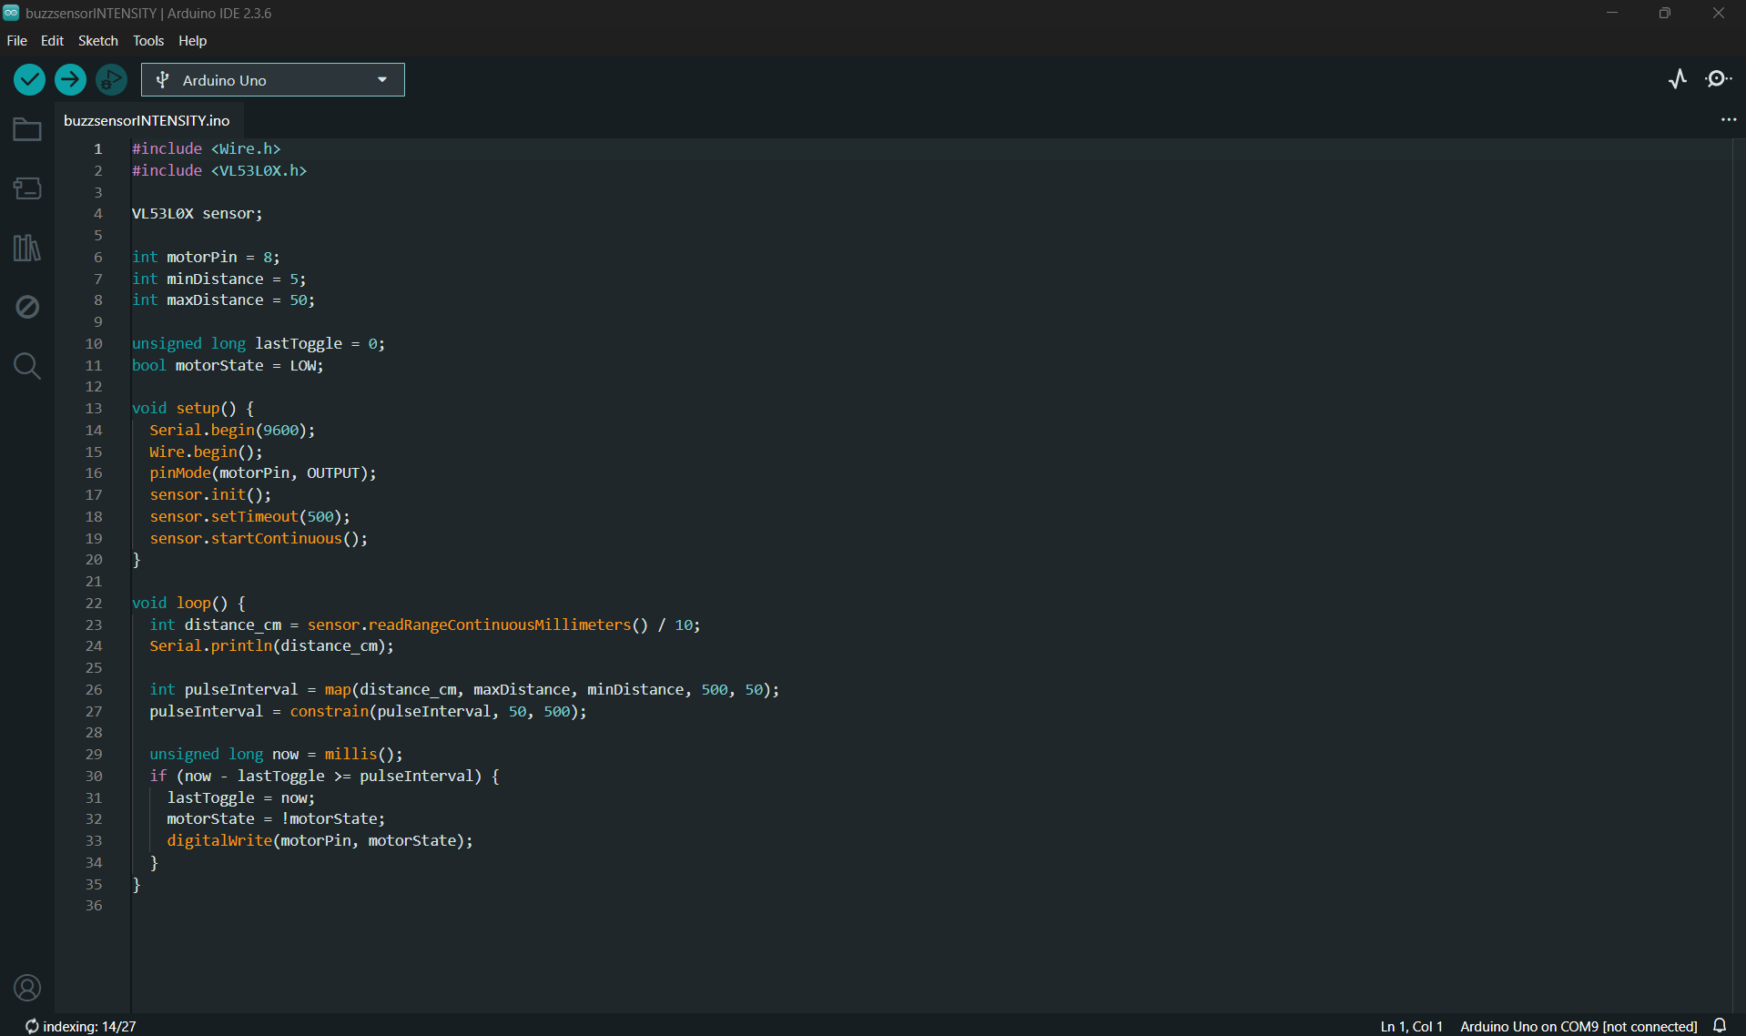Select the buzzsensorINTENSITY.ino tab
This screenshot has height=1036, width=1746.
tap(147, 120)
